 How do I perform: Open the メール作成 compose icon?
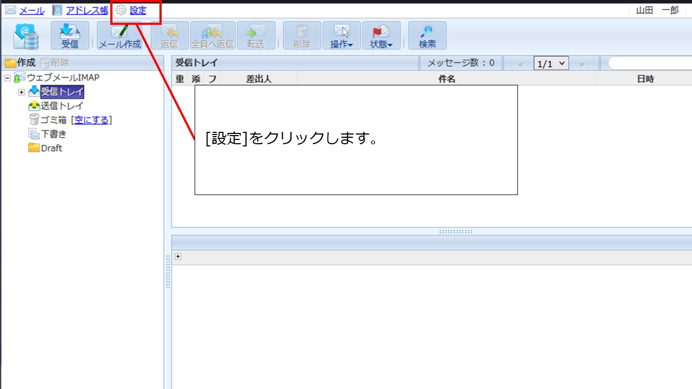(119, 35)
